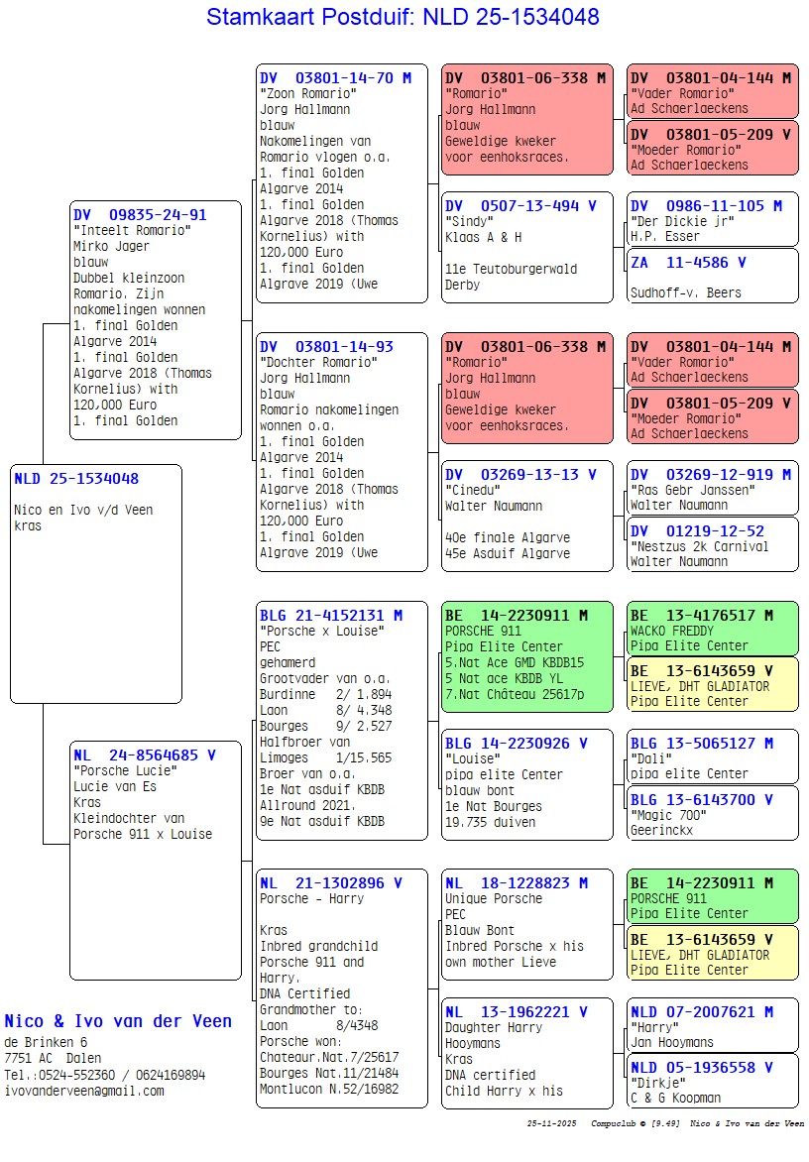This screenshot has height=1162, width=809.
Task: Click the "Dirkje" C & G Koopman box
Action: click(x=712, y=1081)
